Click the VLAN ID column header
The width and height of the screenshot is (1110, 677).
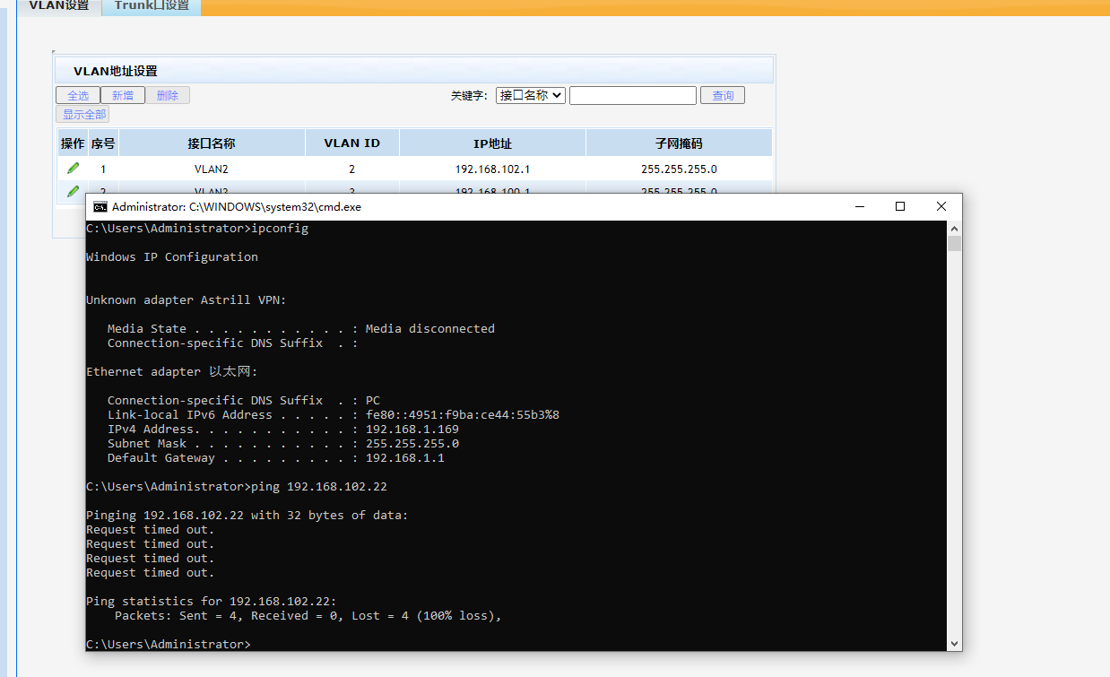tap(351, 143)
